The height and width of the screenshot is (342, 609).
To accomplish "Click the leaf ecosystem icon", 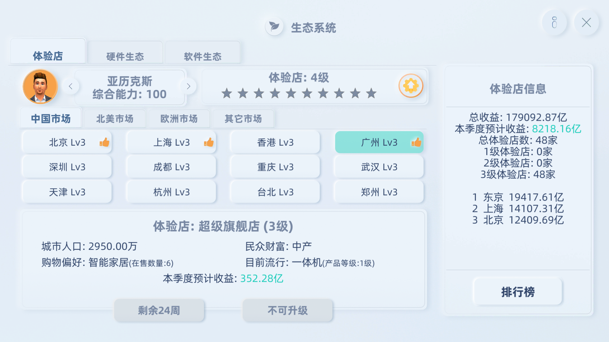I will pyautogui.click(x=274, y=27).
